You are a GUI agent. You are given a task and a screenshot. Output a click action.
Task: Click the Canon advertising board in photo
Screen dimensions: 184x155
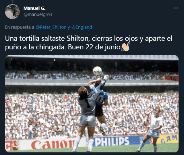53,144
